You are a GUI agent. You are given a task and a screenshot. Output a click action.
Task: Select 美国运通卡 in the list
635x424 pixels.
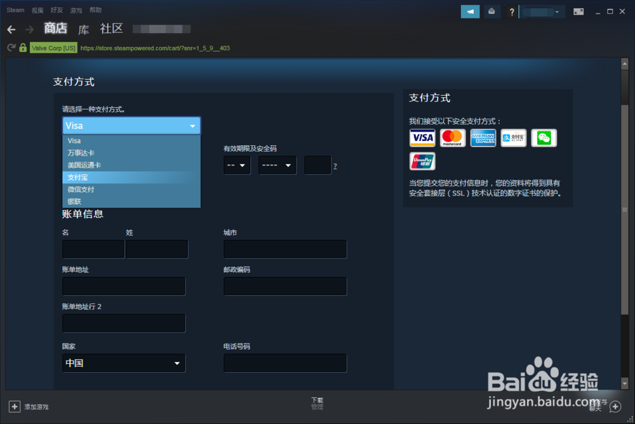point(131,165)
